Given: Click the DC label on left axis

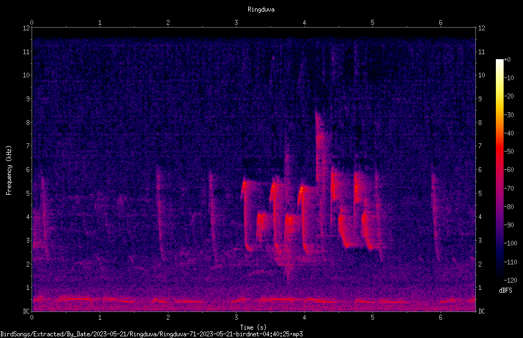Looking at the screenshot, I should point(27,311).
